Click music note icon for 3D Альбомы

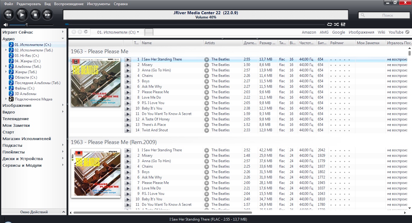[x=11, y=94]
